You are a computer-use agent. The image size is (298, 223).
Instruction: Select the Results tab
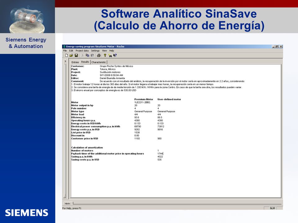coord(85,62)
